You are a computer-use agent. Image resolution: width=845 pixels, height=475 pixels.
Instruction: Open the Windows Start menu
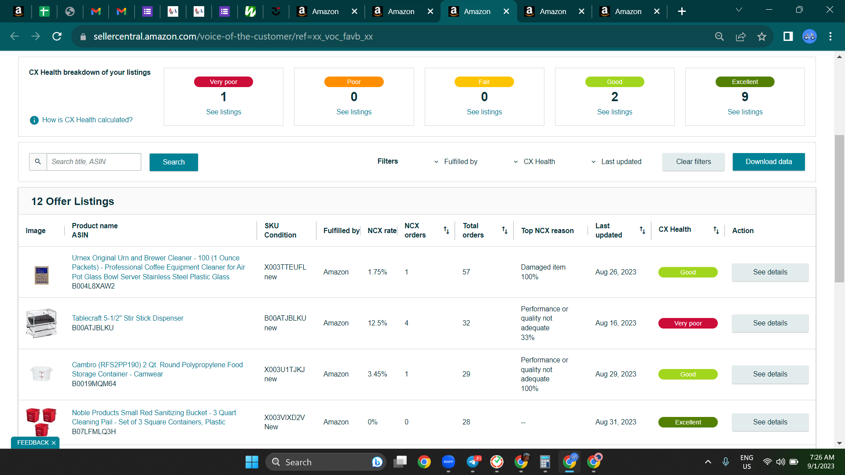(252, 462)
